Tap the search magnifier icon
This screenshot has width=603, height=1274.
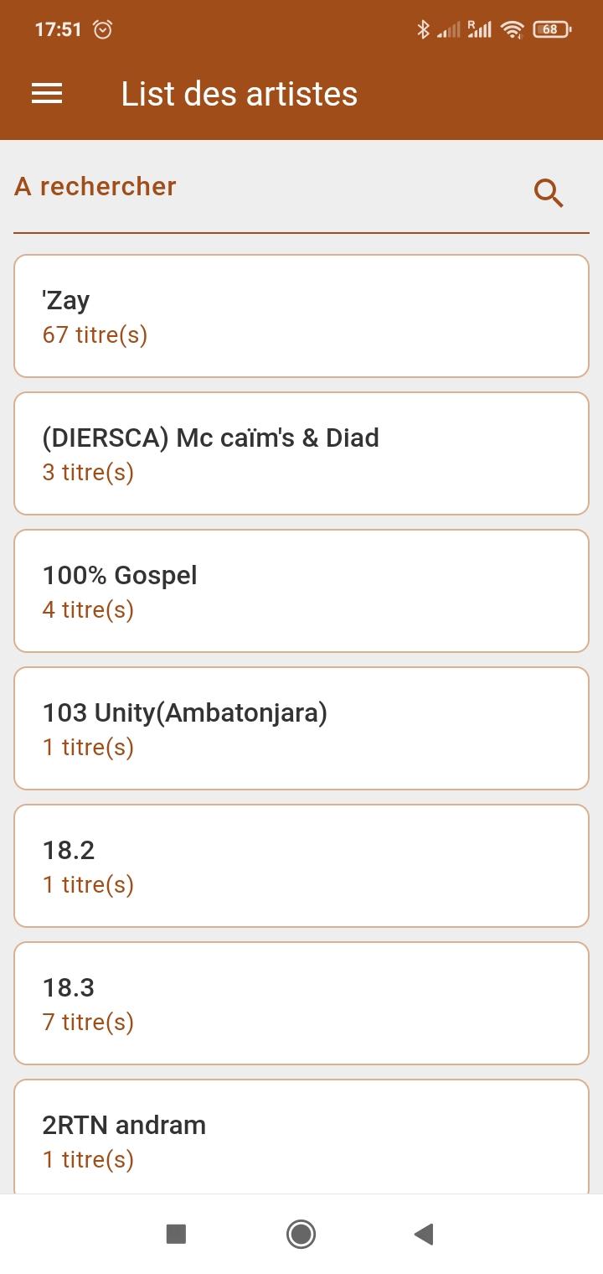coord(549,193)
